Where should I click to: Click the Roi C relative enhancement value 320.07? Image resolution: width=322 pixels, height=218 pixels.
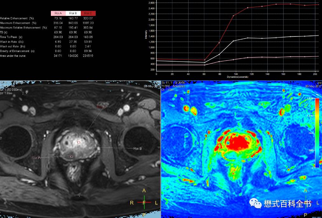pos(88,18)
